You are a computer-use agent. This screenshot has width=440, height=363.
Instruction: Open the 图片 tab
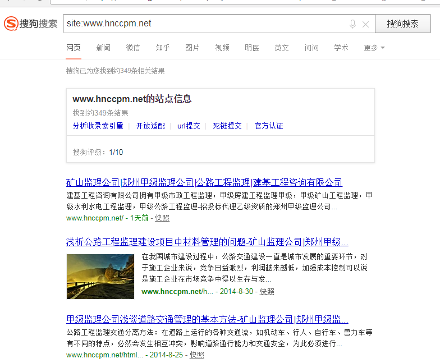click(192, 48)
